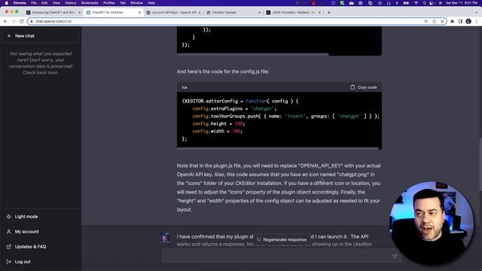
Task: Toggle the Chrome side panel icon
Action: (460, 21)
